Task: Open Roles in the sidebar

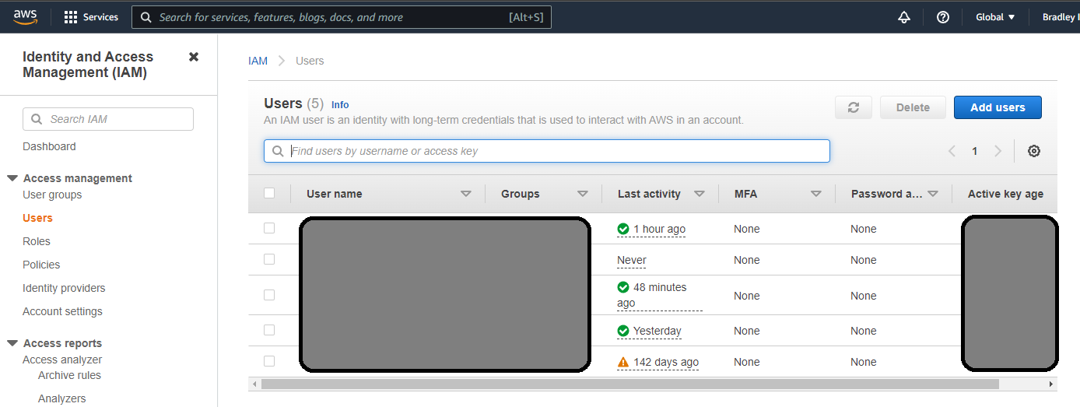Action: point(37,241)
